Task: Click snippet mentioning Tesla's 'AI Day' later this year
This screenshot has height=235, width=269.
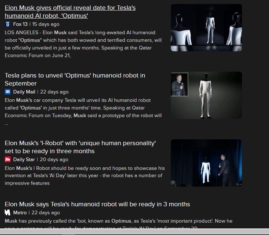Action: click(x=85, y=176)
